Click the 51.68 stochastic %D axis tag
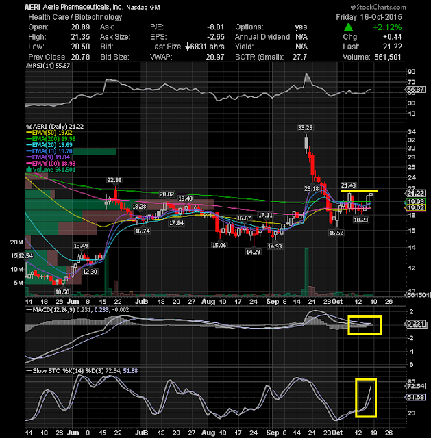Viewport: 431px width, 438px height. [x=416, y=397]
